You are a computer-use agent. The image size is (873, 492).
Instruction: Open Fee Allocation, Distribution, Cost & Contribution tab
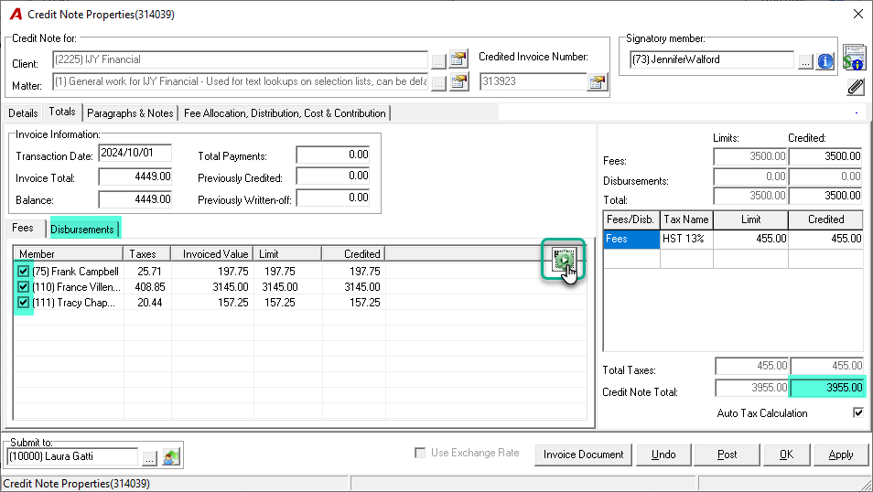coord(285,113)
